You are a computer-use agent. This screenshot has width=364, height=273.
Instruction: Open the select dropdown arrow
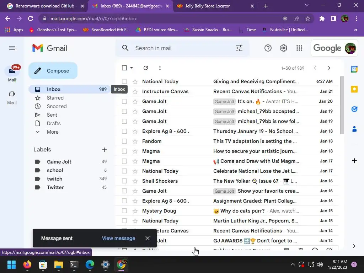pyautogui.click(x=132, y=68)
